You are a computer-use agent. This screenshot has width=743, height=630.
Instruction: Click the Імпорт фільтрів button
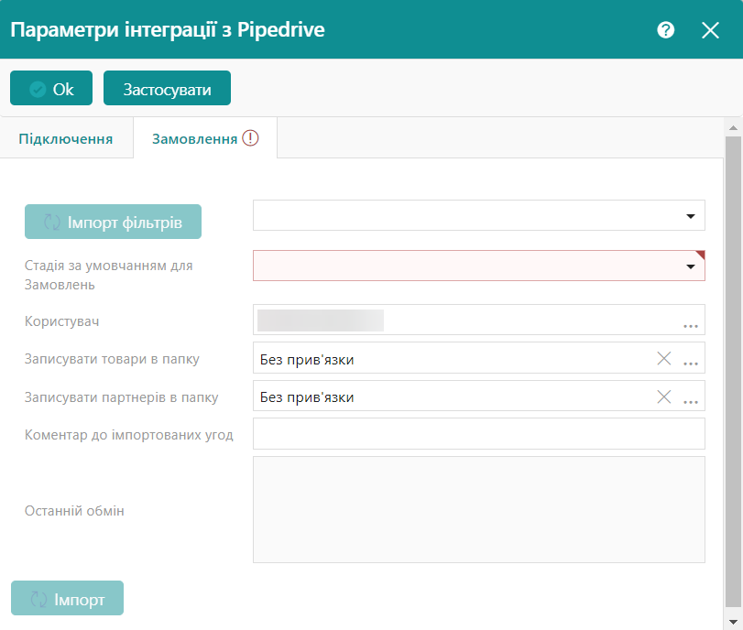[113, 222]
